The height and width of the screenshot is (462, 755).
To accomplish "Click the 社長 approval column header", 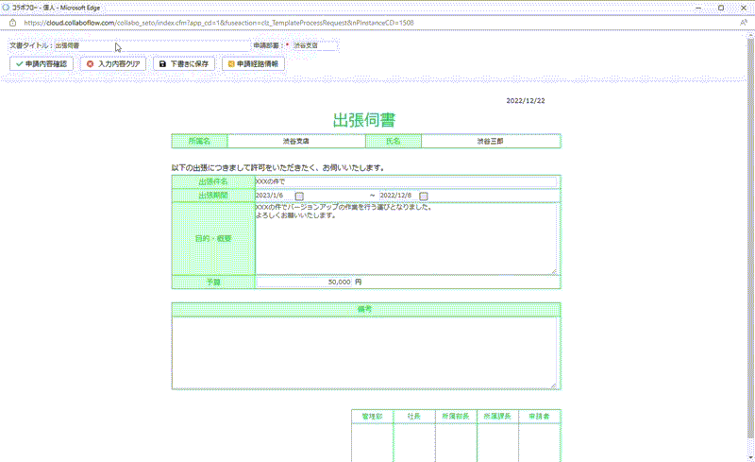I will (414, 416).
